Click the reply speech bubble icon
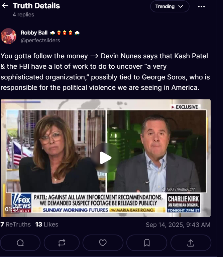223x257 pixels. [x=20, y=243]
